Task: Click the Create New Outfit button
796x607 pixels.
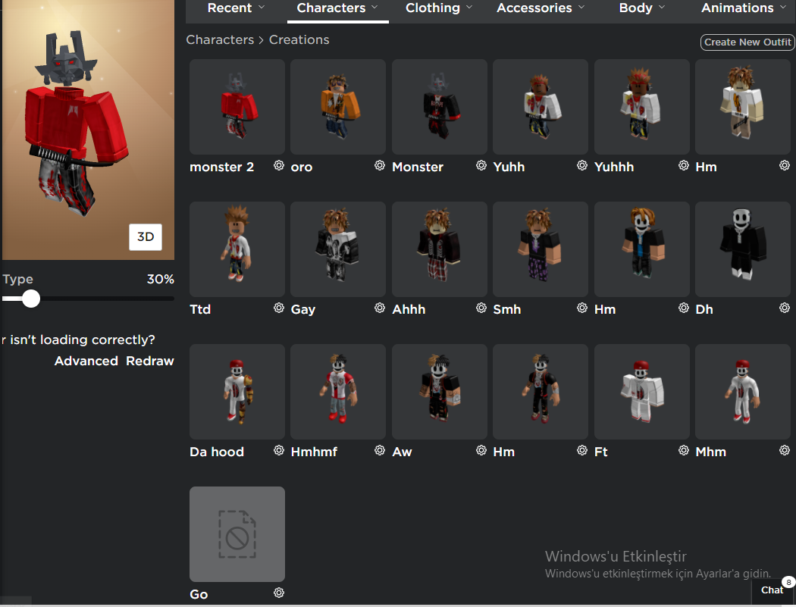Action: [747, 42]
